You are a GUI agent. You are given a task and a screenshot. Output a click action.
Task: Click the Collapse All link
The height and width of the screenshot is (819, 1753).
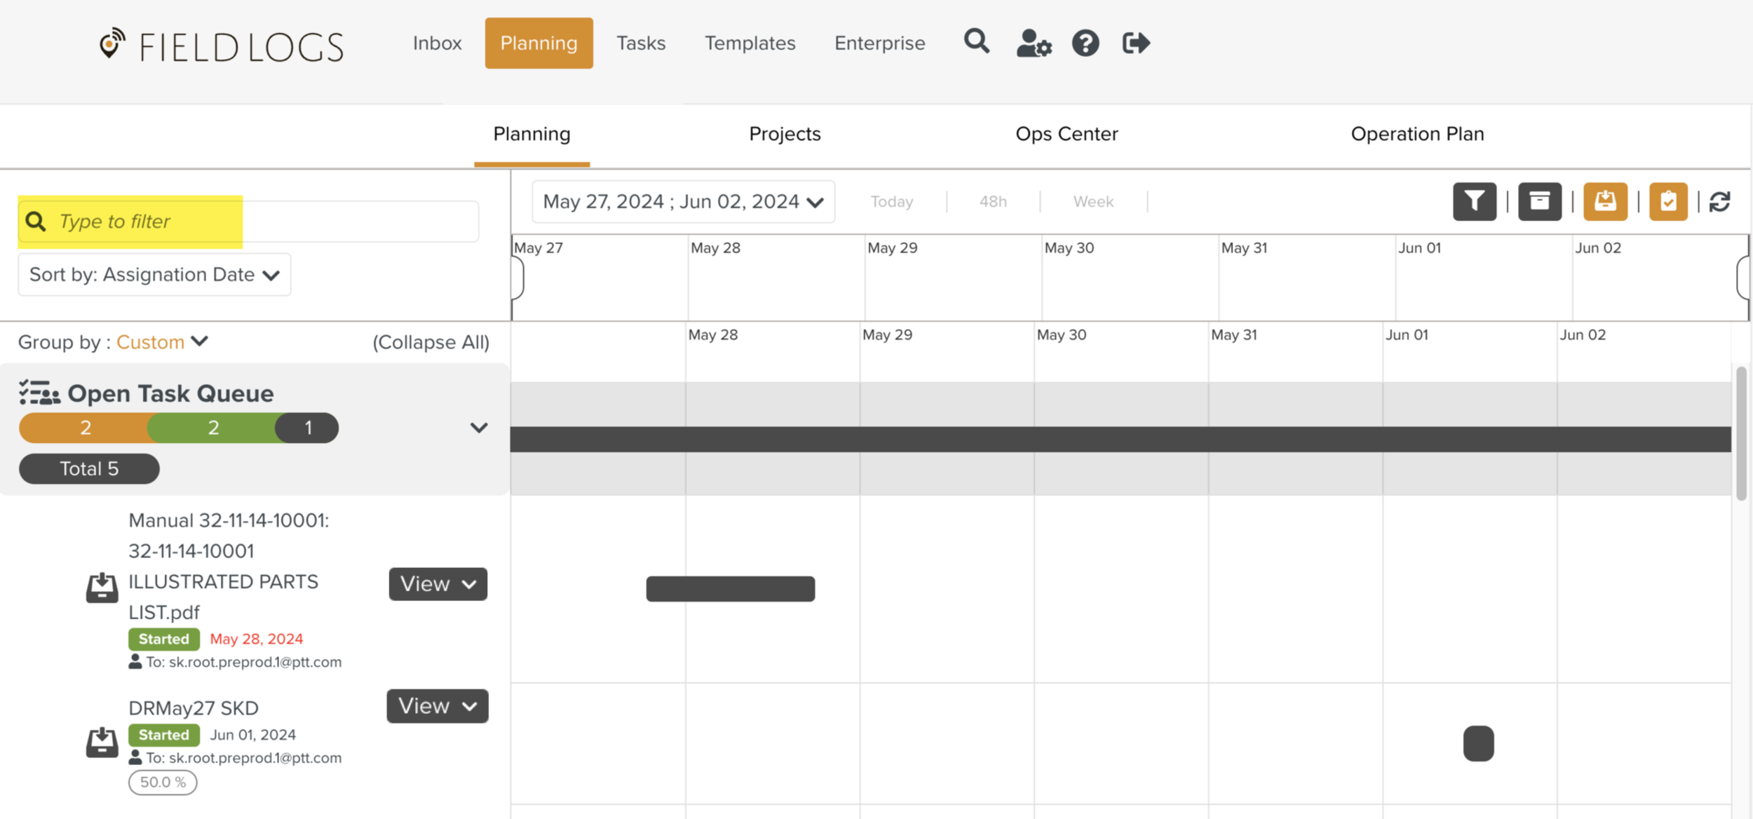431,342
